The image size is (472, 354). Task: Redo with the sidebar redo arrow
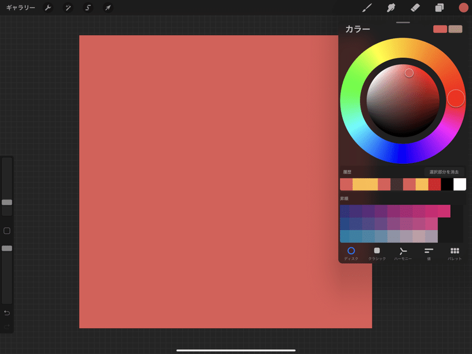7,327
